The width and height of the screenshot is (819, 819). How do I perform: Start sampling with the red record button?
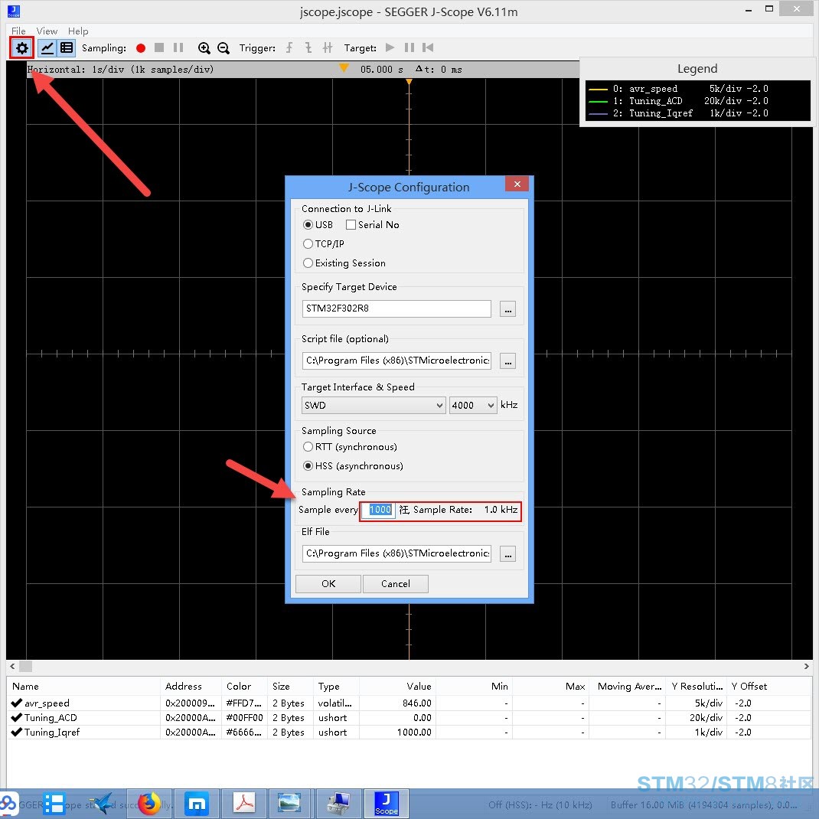pyautogui.click(x=141, y=48)
